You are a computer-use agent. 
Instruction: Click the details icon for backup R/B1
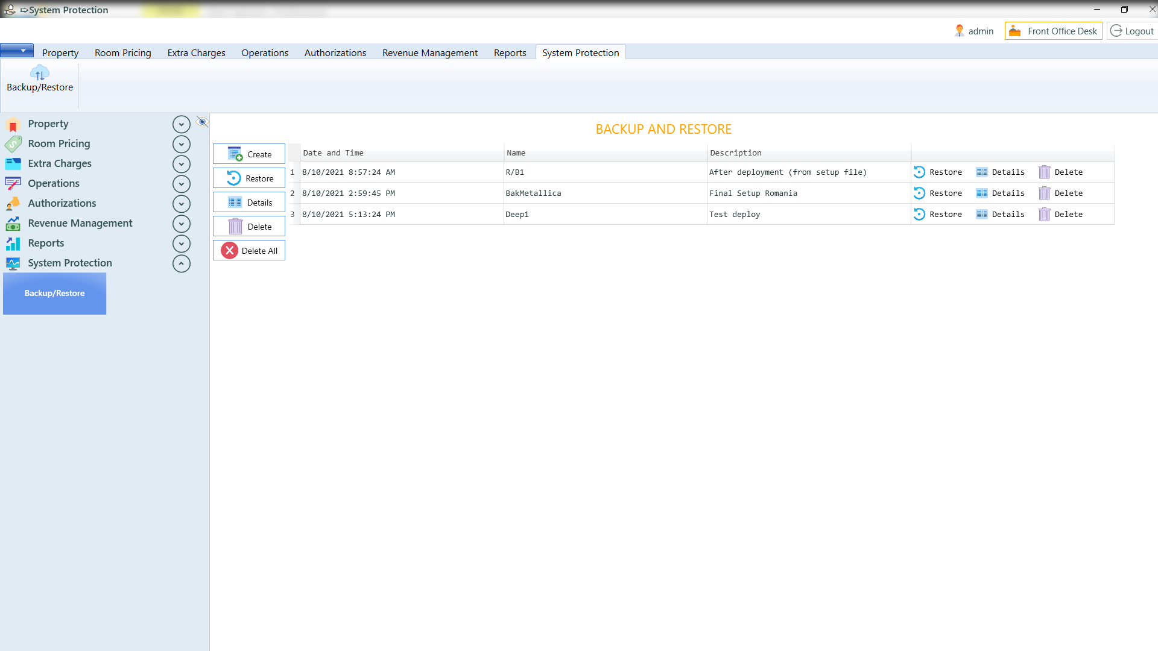tap(982, 172)
